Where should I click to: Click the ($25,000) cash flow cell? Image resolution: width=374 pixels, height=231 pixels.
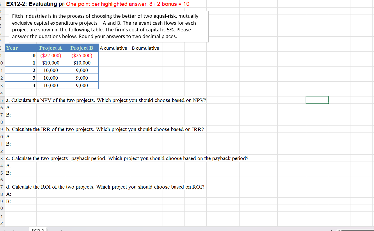coord(81,55)
